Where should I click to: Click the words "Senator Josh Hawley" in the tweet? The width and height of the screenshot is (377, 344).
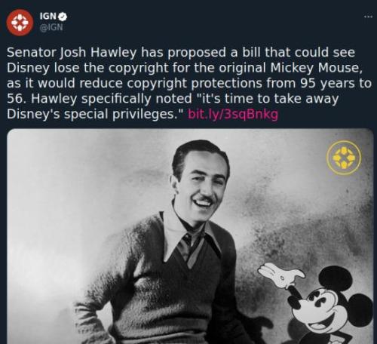tap(72, 53)
